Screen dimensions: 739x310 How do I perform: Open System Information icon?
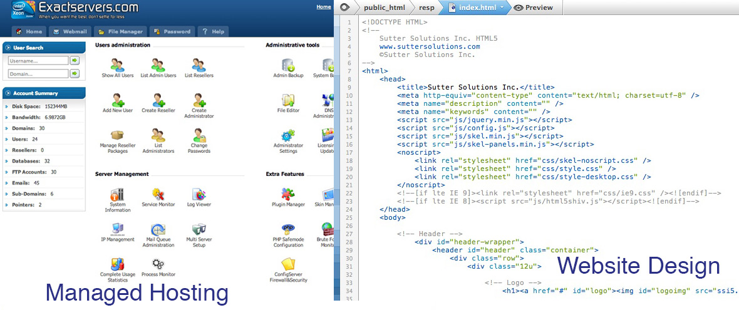tap(117, 194)
